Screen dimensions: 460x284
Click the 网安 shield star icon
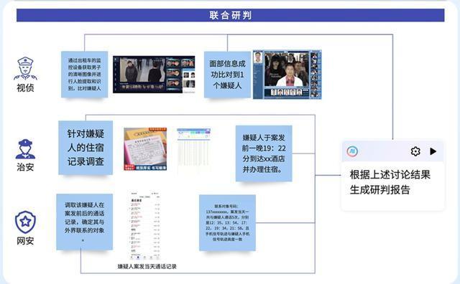(x=25, y=222)
